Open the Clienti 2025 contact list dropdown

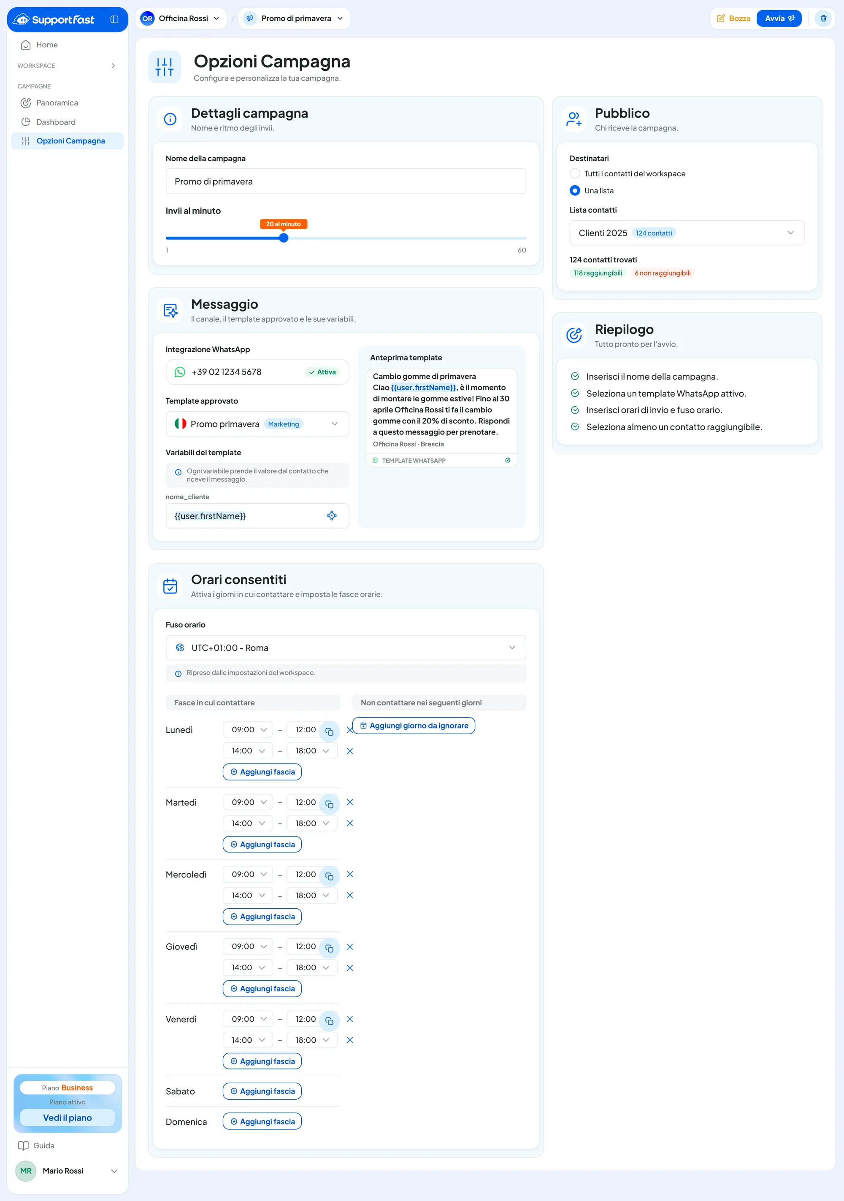click(687, 233)
